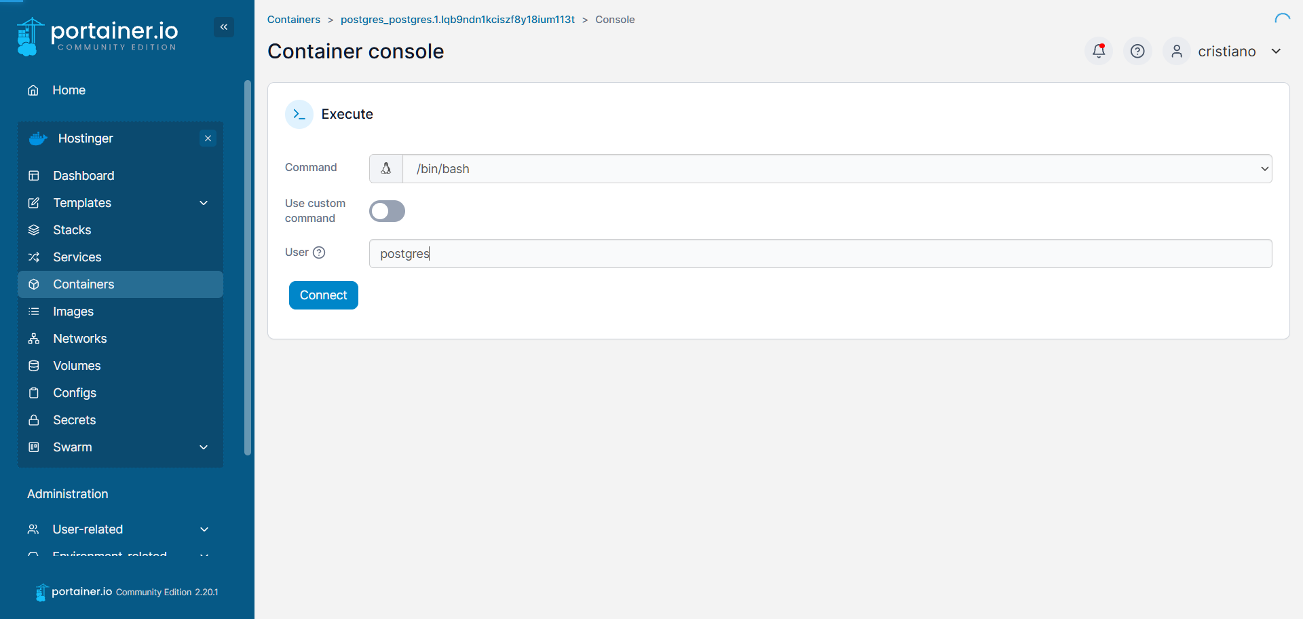Expand the Templates submenu chevron
The height and width of the screenshot is (619, 1303).
(x=204, y=203)
